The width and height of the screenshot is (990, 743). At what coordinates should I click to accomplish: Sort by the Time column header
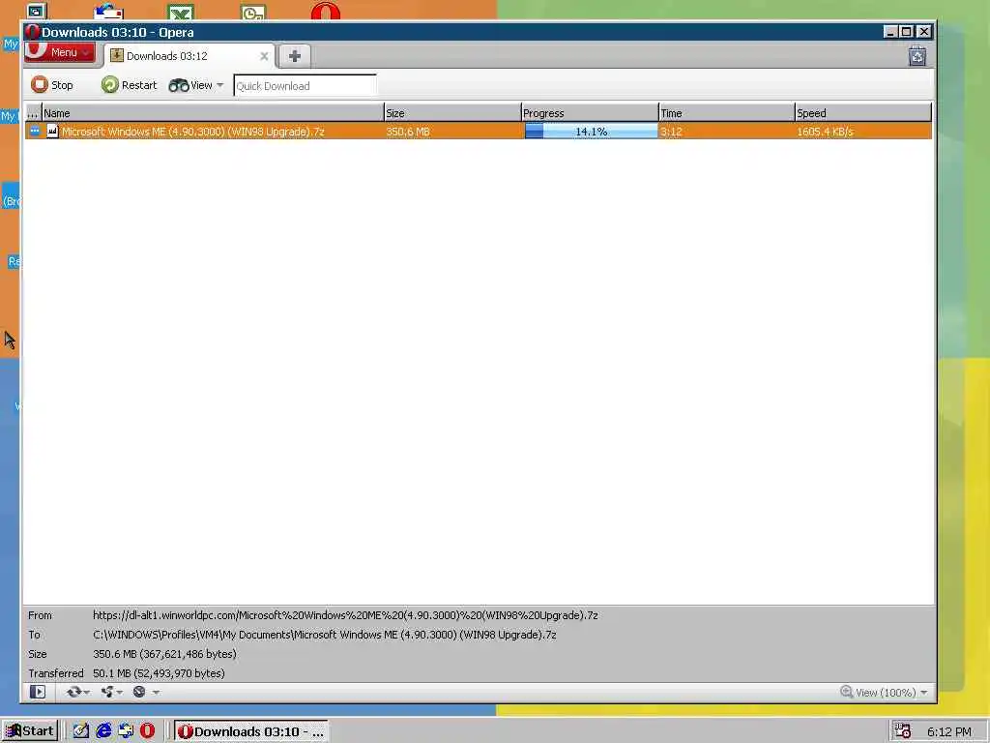(727, 113)
